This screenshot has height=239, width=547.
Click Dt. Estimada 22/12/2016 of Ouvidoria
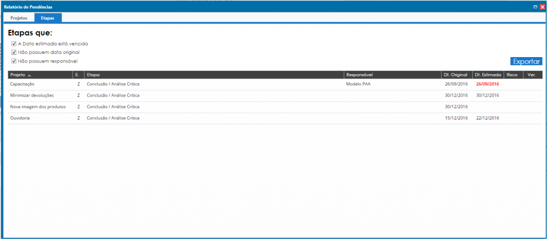(x=488, y=118)
